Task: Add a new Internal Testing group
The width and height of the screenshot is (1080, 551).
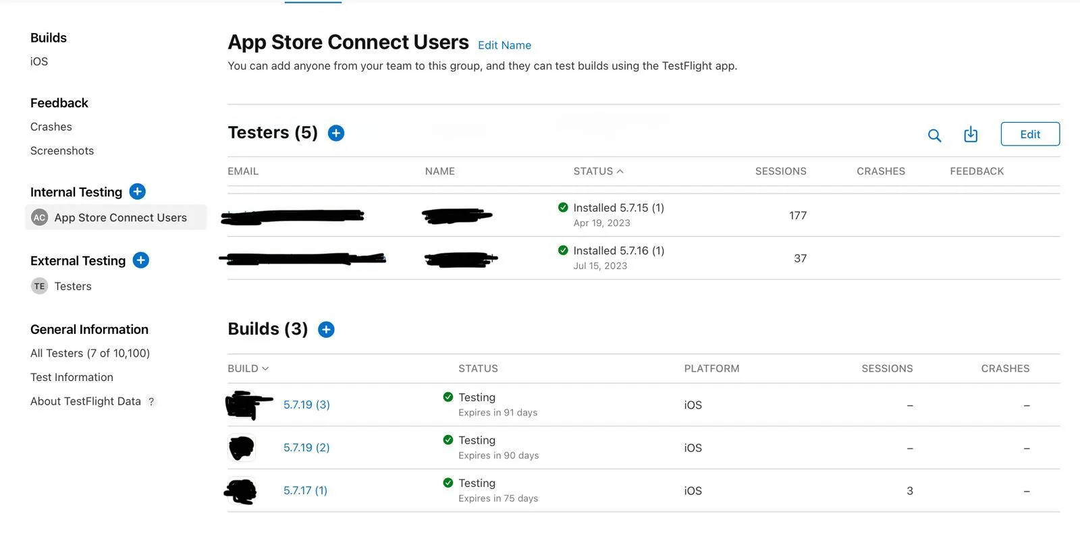Action: click(137, 192)
